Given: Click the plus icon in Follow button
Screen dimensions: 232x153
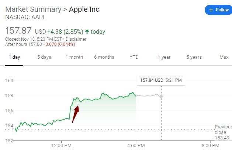Looking at the screenshot, I should point(211,10).
